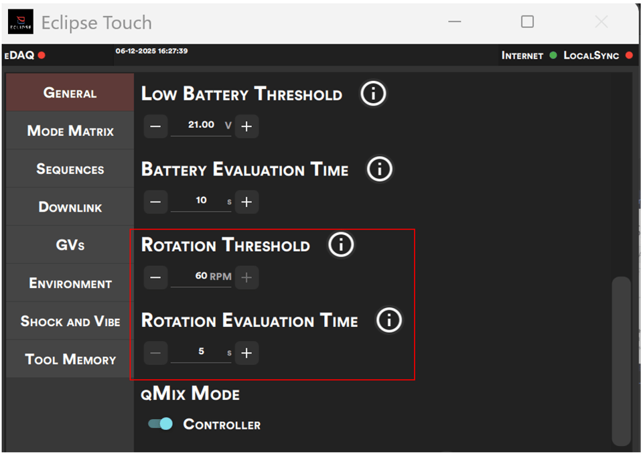Viewport: 643px width, 454px height.
Task: Minimize the Eclipse Touch window
Action: (454, 21)
